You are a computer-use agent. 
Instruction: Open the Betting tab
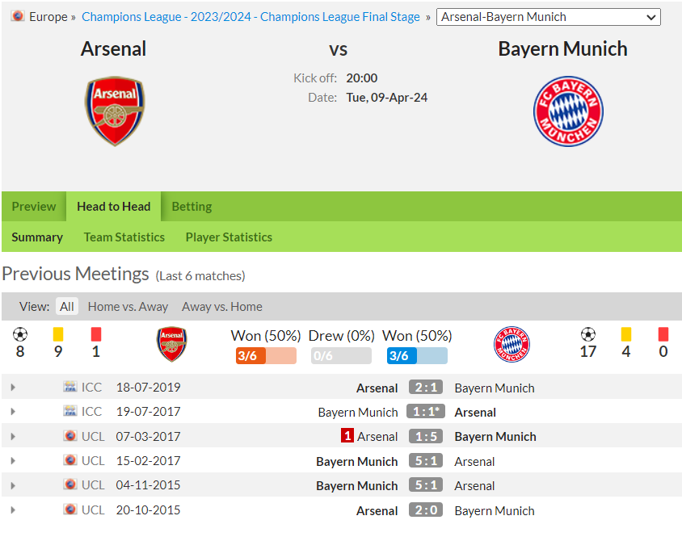pos(192,207)
